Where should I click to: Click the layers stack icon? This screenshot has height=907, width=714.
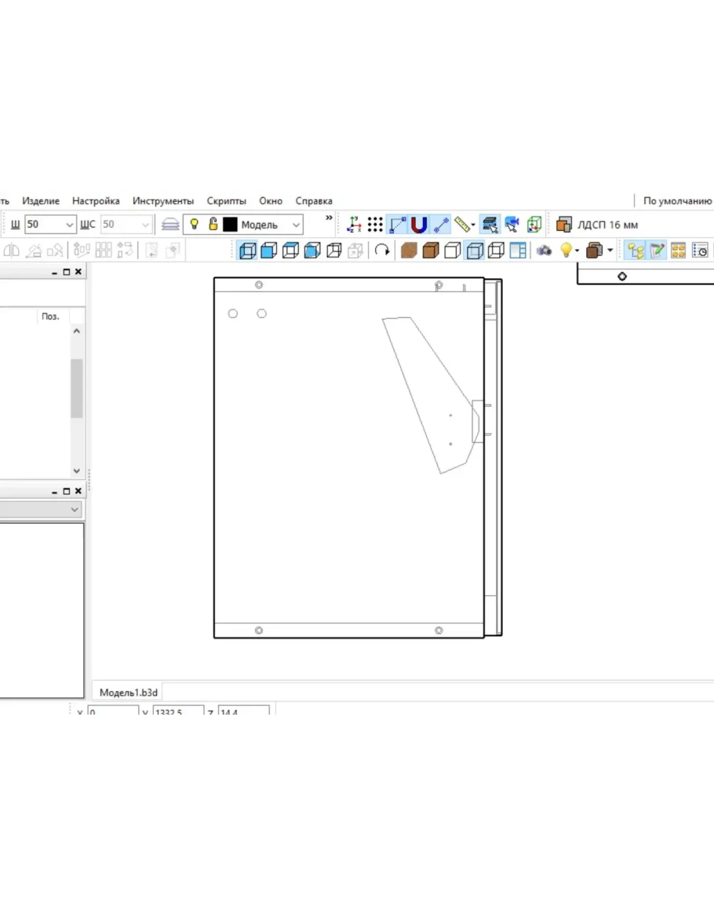pos(170,225)
